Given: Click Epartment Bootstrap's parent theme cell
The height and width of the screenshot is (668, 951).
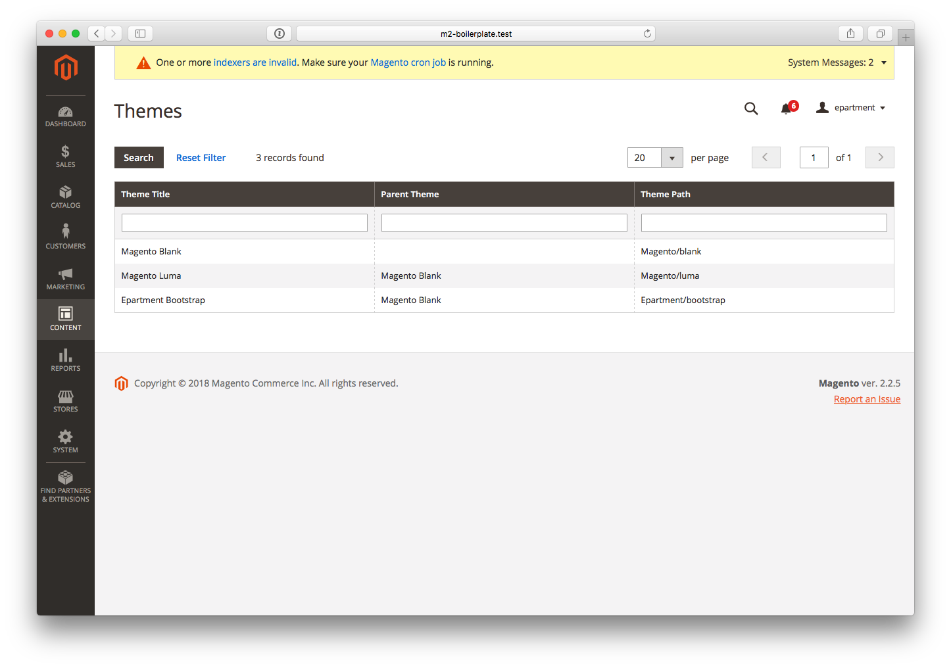Looking at the screenshot, I should point(504,300).
